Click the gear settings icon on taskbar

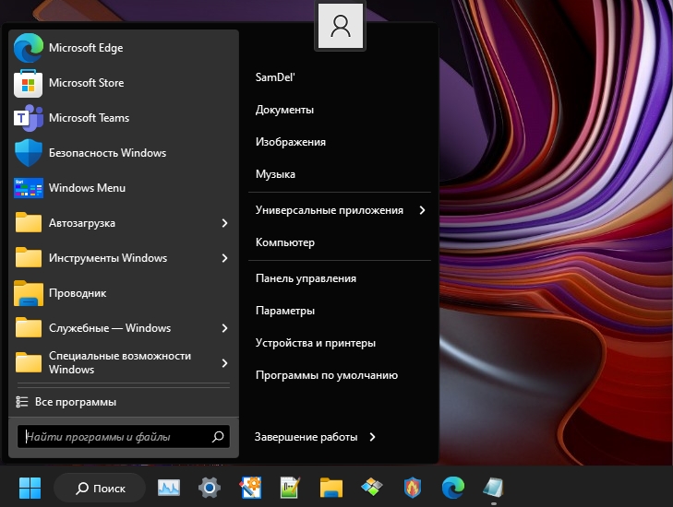click(x=210, y=487)
